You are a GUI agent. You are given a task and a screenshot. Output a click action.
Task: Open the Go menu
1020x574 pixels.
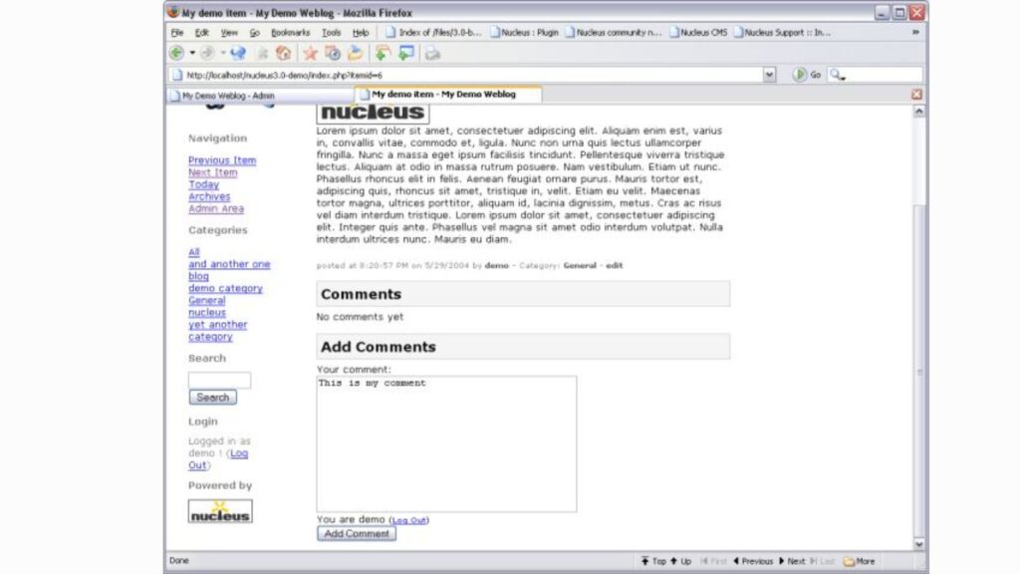coord(254,32)
